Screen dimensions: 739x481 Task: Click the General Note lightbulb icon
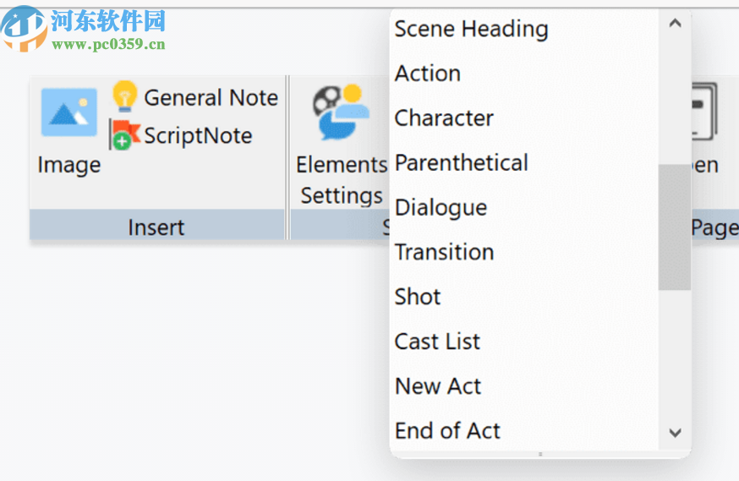tap(125, 96)
